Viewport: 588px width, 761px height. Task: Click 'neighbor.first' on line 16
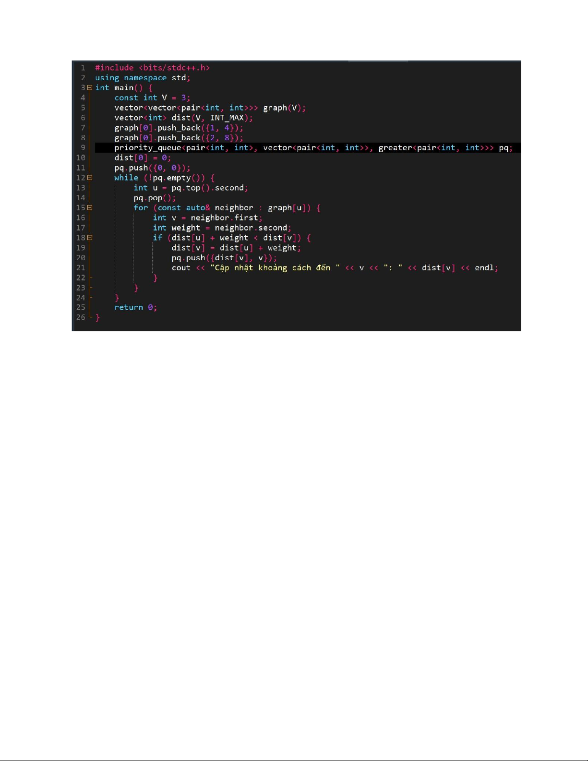coord(225,218)
